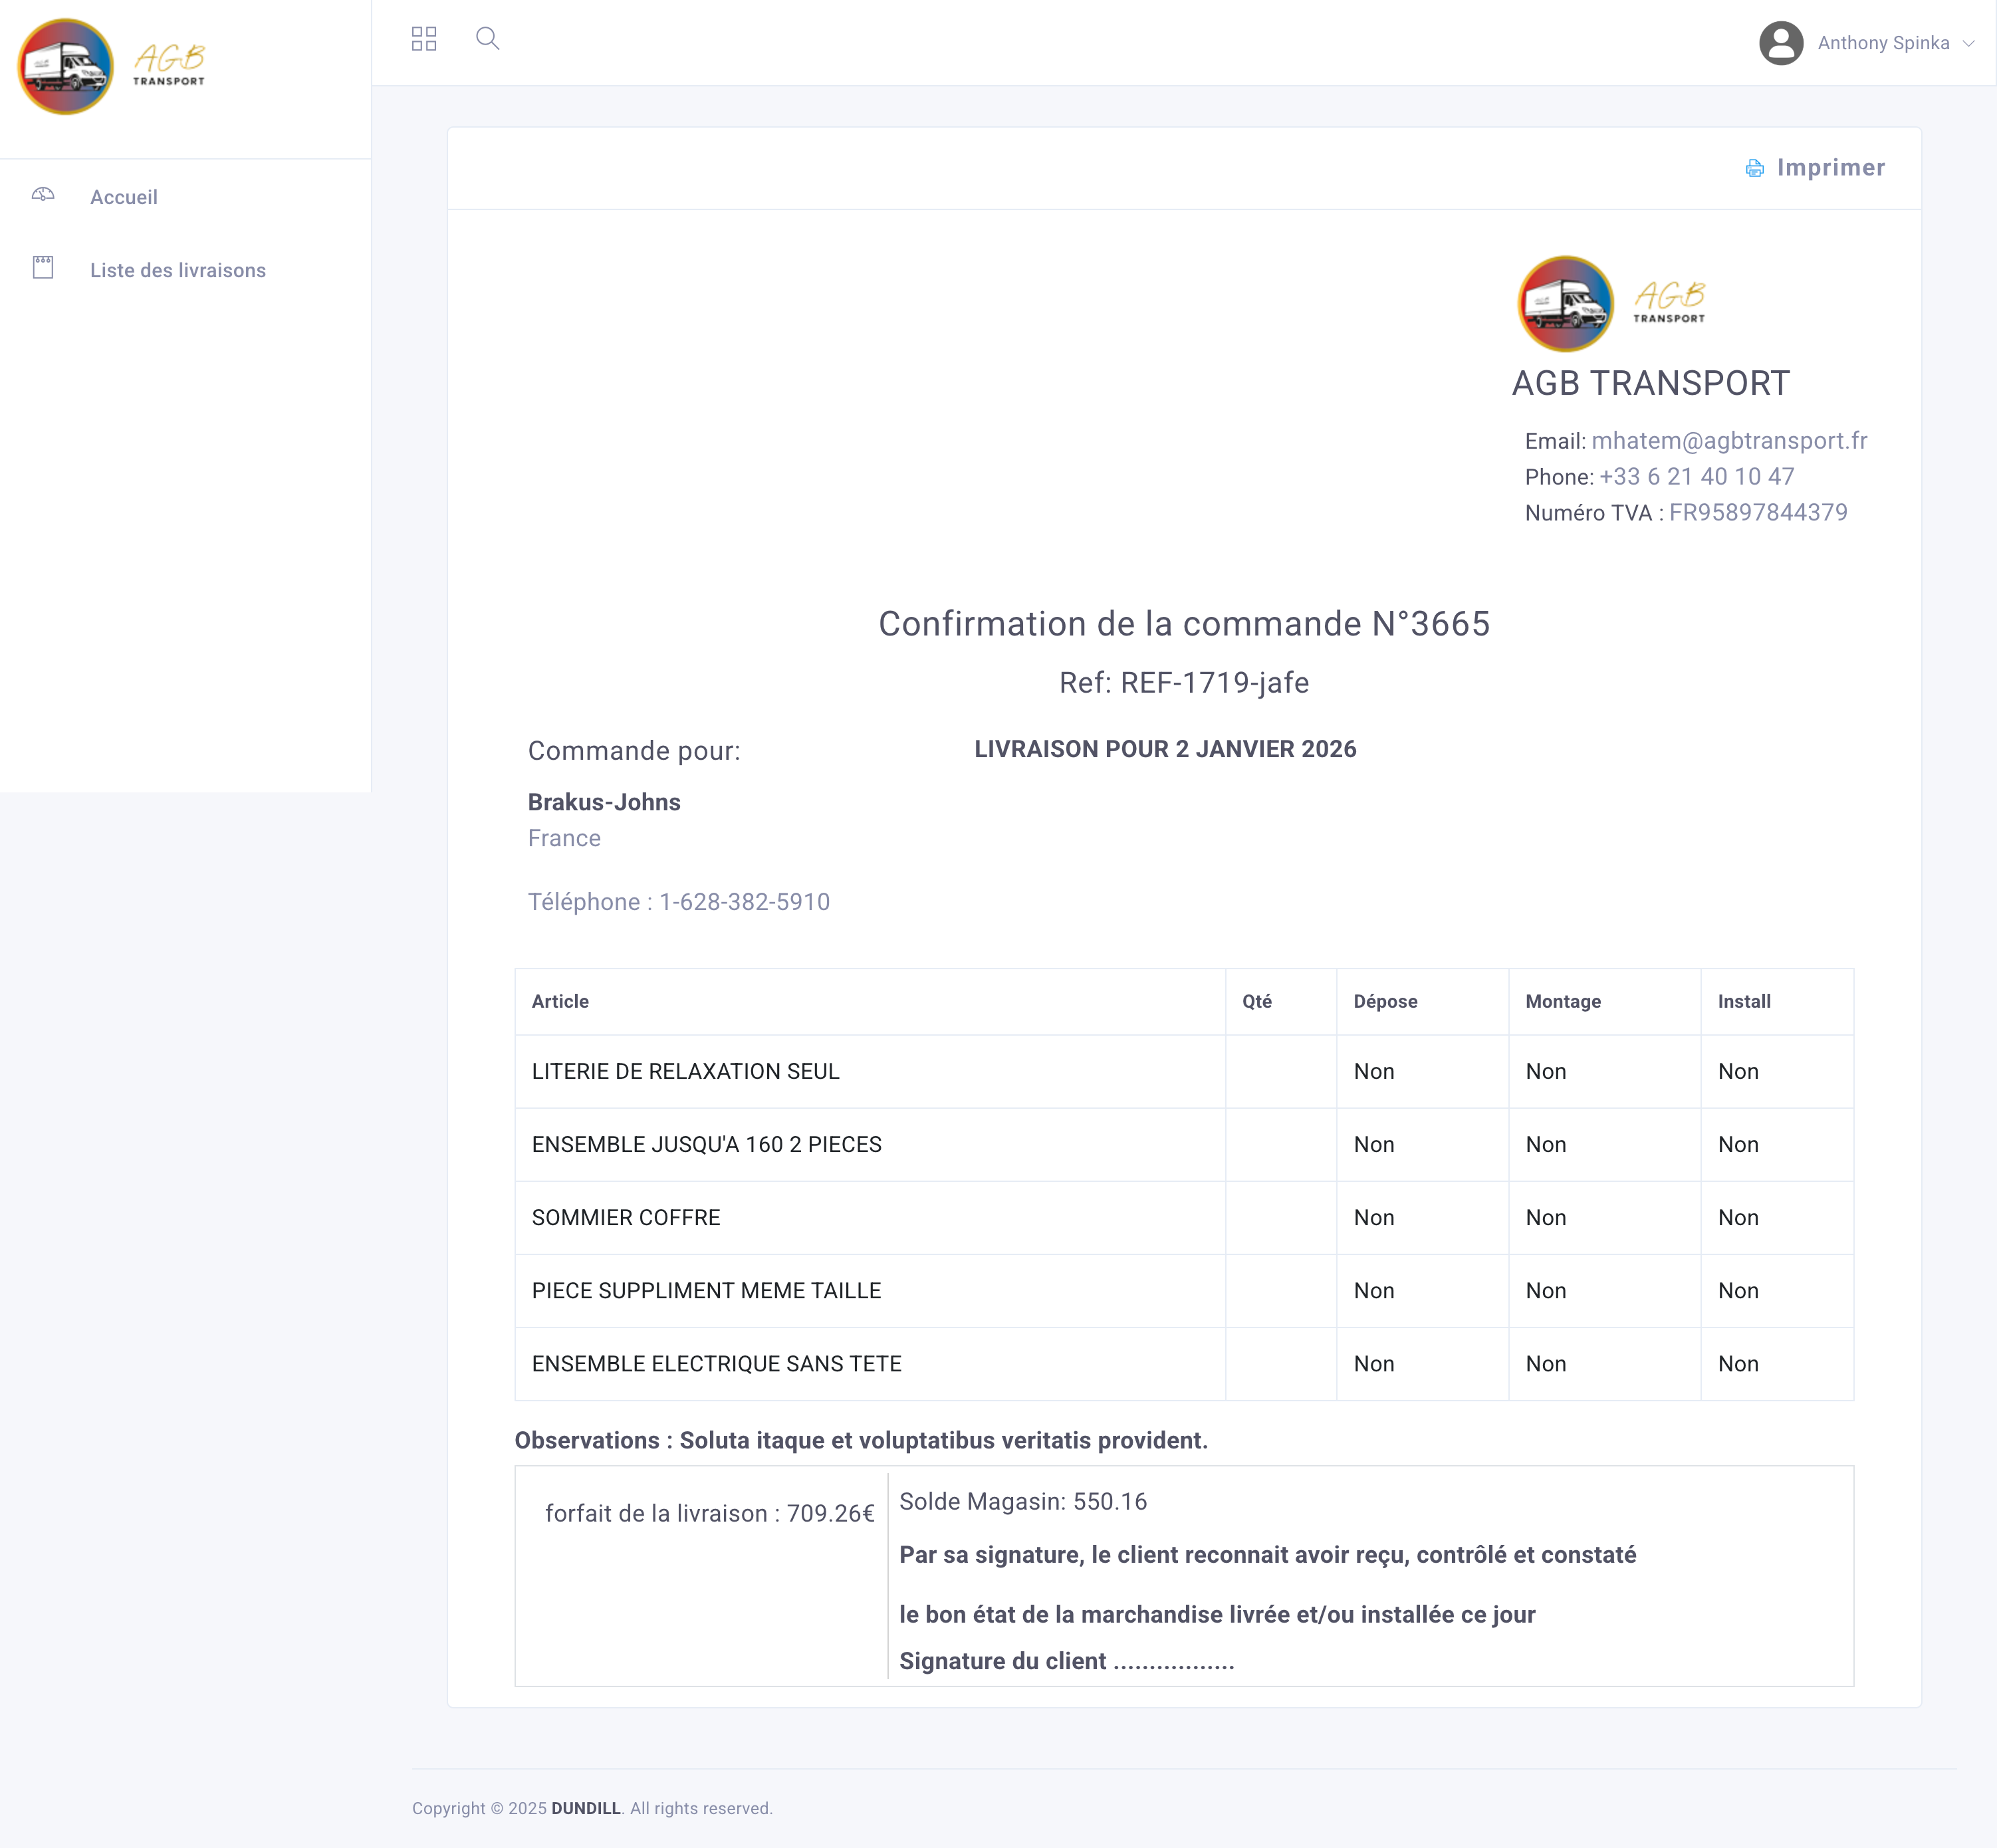Print the order with Imprimer
Image resolution: width=1997 pixels, height=1848 pixels.
point(1815,168)
